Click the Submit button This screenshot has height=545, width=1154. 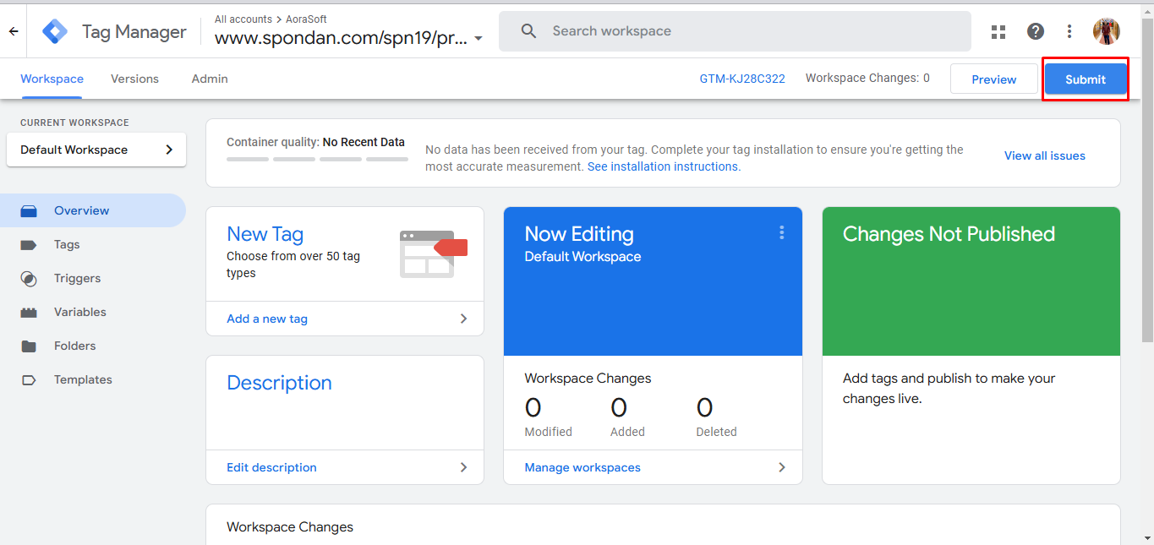click(1086, 79)
